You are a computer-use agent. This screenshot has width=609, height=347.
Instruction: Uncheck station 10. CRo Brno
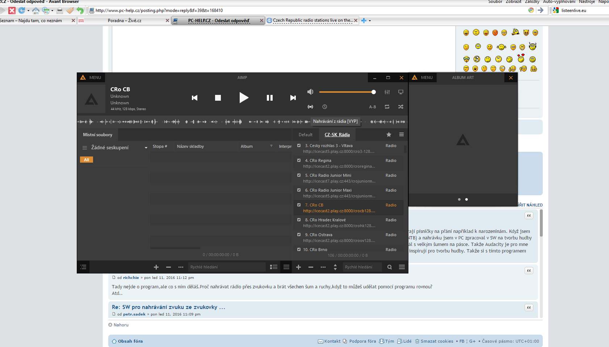coord(299,250)
